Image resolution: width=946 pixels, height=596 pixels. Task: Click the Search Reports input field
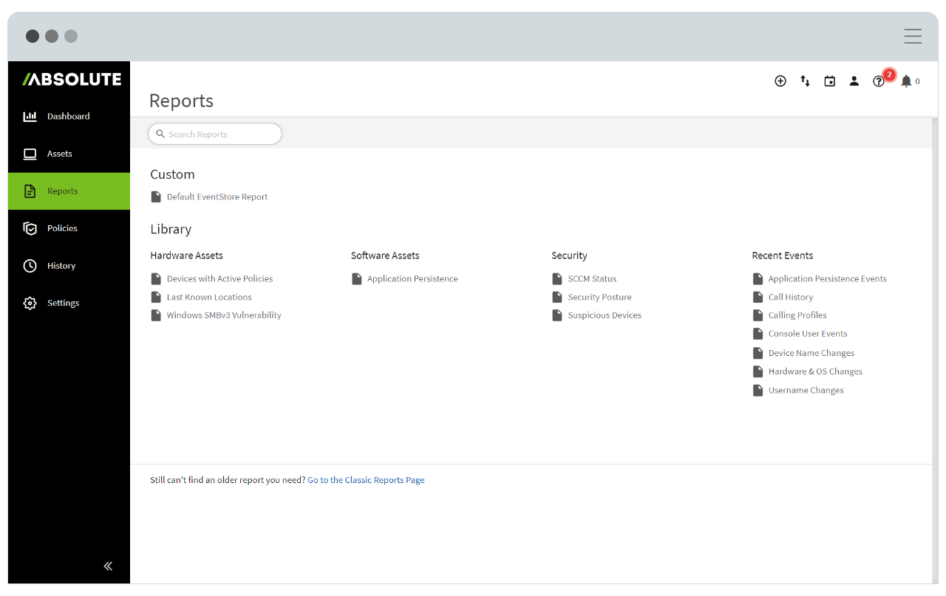214,134
